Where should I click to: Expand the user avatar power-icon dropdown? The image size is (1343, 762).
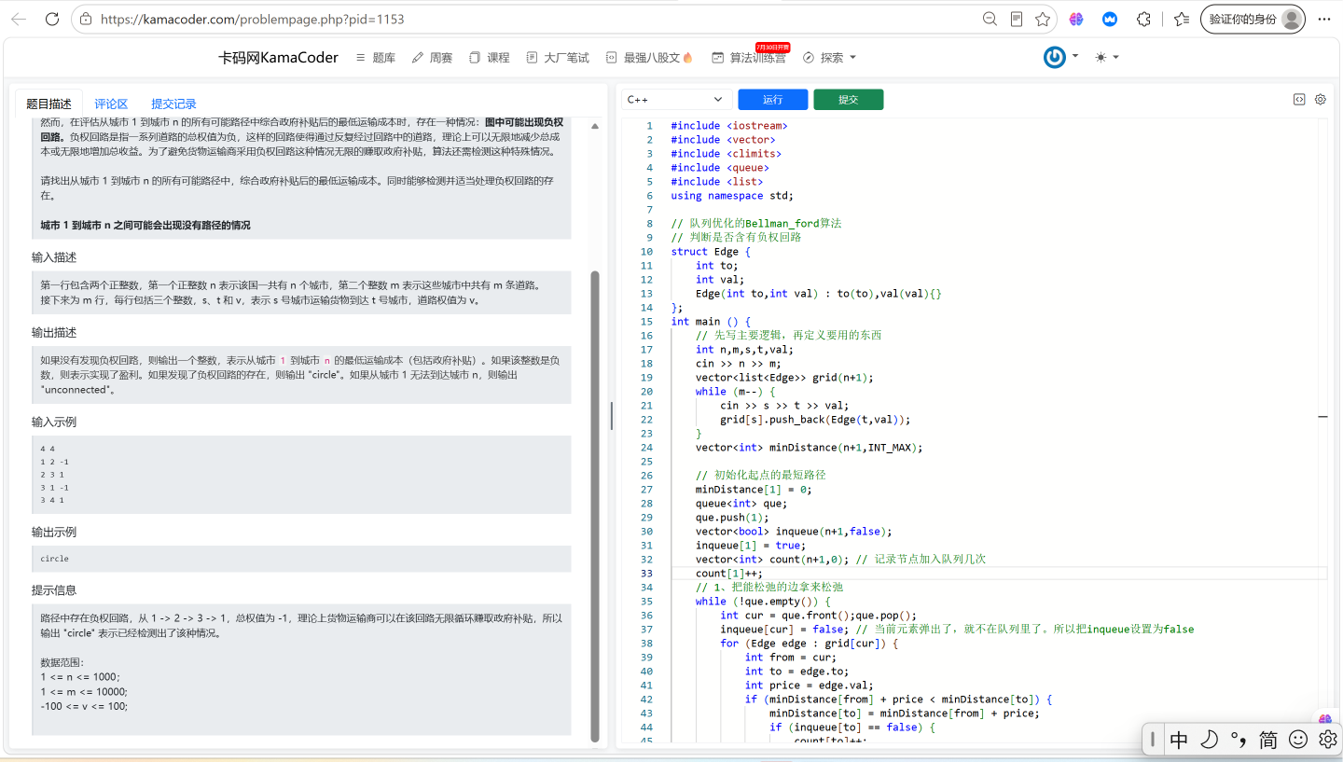point(1060,57)
